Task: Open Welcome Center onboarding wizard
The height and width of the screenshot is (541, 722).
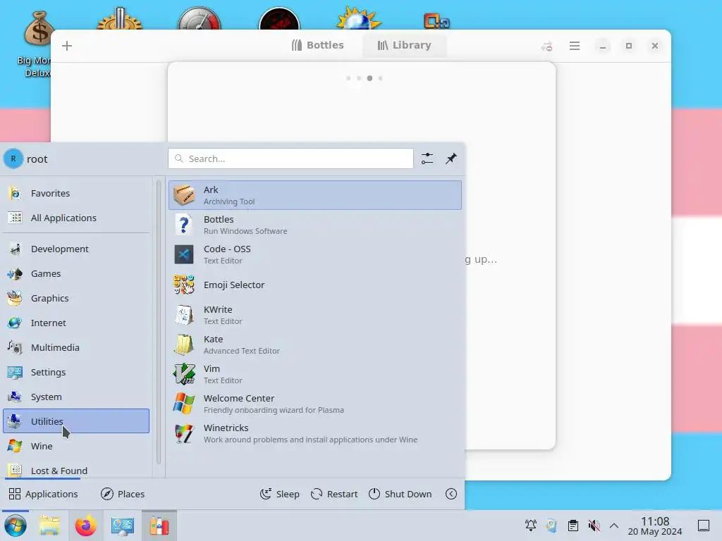Action: (x=315, y=404)
